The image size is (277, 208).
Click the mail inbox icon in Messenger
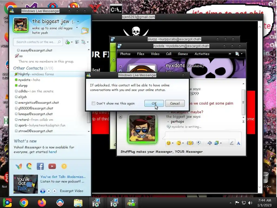coord(85,31)
